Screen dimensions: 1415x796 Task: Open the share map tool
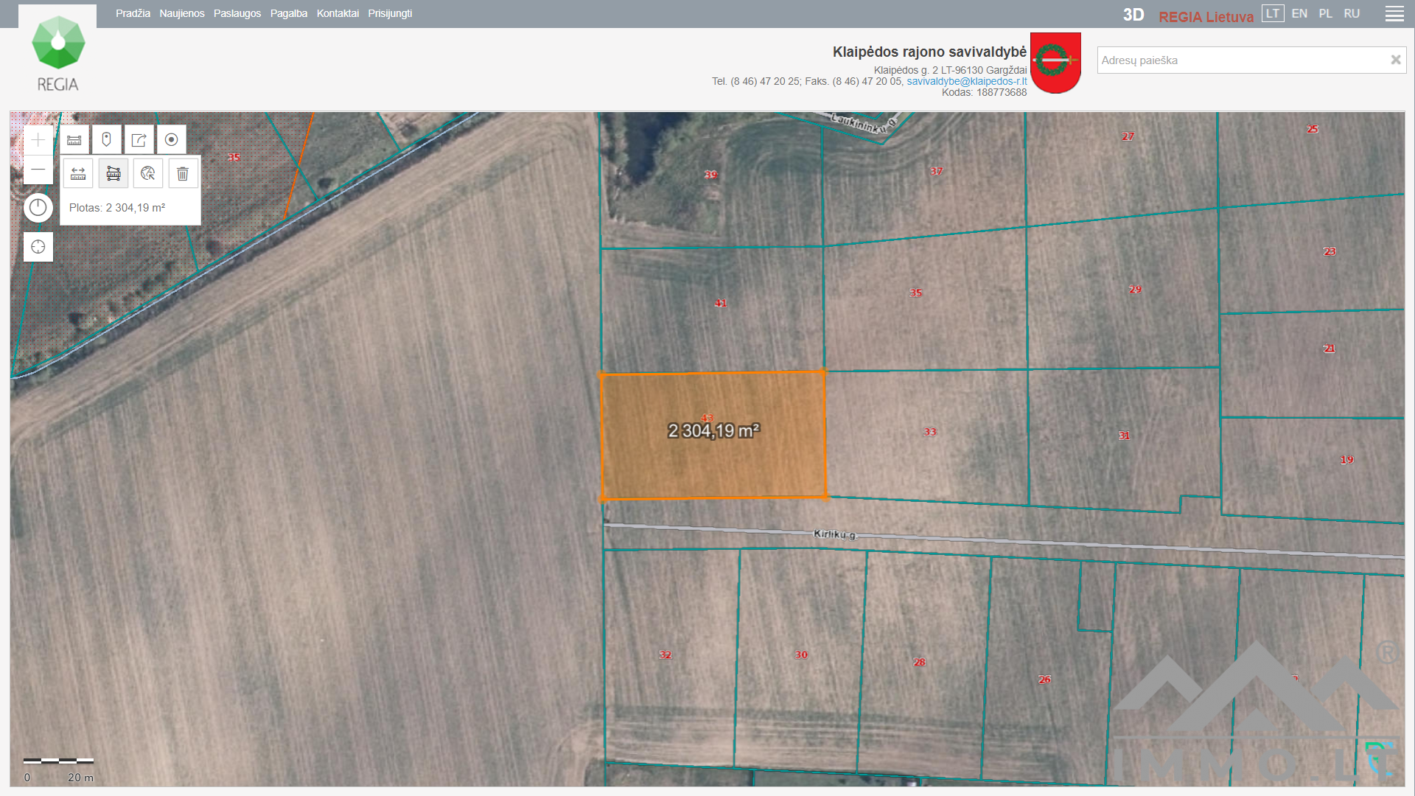(x=139, y=139)
